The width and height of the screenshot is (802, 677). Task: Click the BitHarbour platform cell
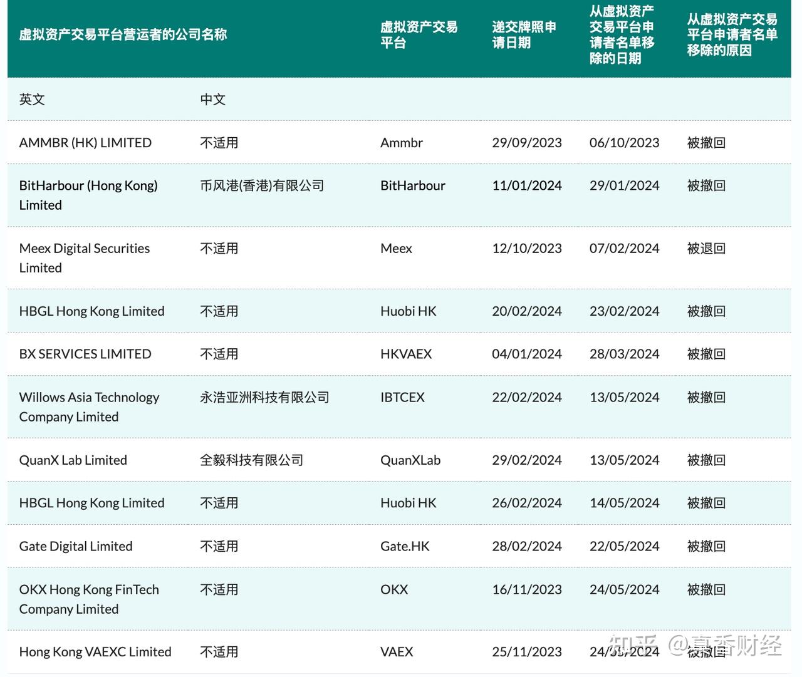(413, 186)
